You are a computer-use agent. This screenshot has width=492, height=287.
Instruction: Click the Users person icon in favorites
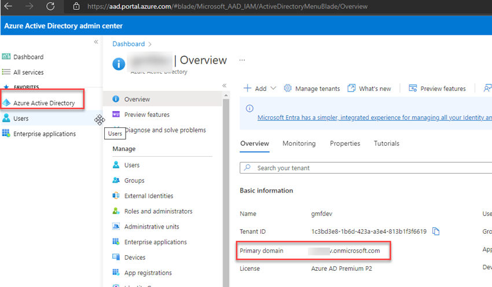coord(6,118)
